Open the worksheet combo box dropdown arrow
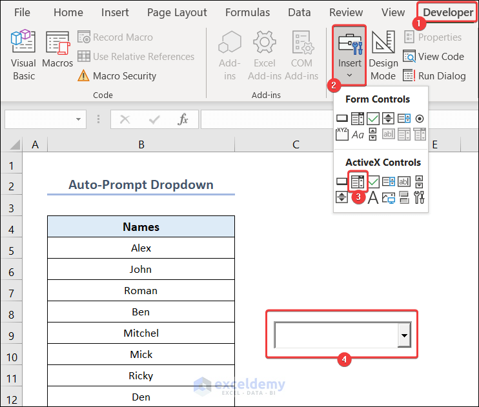The width and height of the screenshot is (479, 407). (x=404, y=335)
